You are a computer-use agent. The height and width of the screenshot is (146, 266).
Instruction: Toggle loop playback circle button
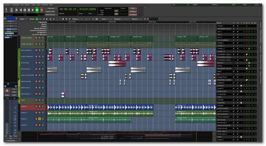point(25,10)
